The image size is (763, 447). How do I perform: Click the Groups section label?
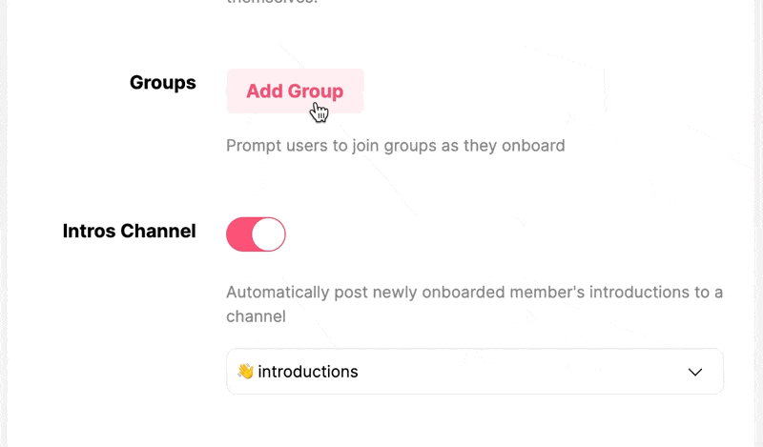pyautogui.click(x=162, y=83)
